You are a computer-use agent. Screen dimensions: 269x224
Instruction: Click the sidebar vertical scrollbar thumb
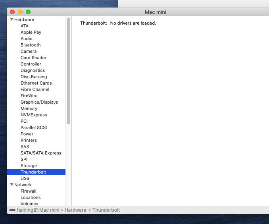click(69, 71)
